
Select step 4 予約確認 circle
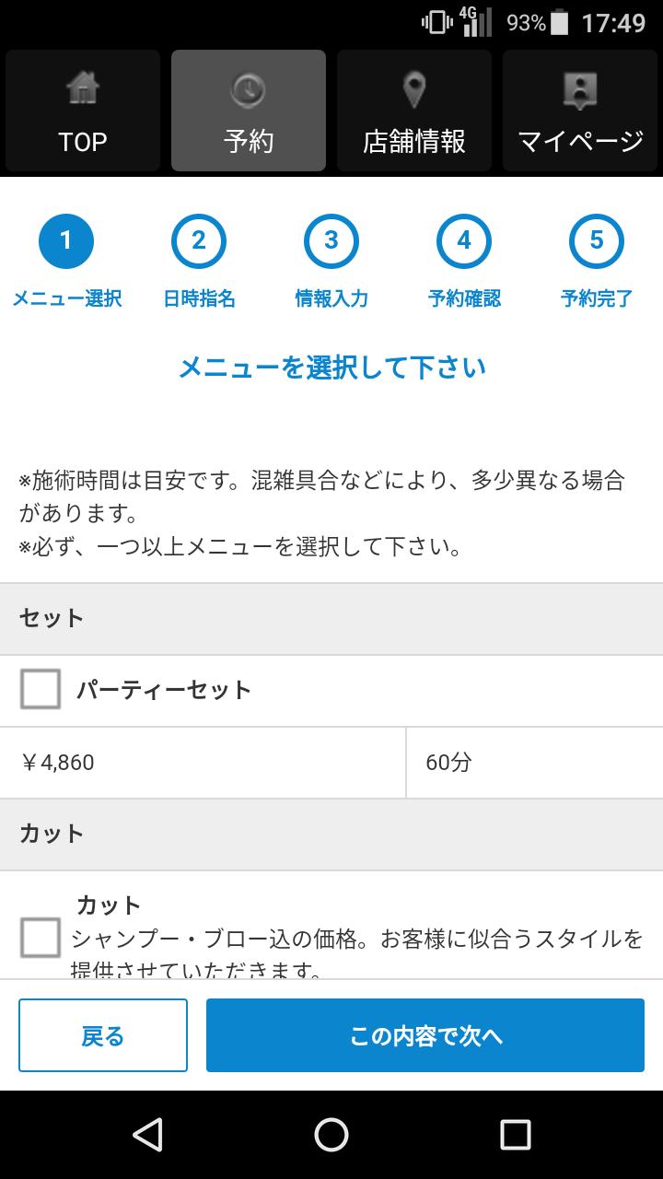pos(464,241)
